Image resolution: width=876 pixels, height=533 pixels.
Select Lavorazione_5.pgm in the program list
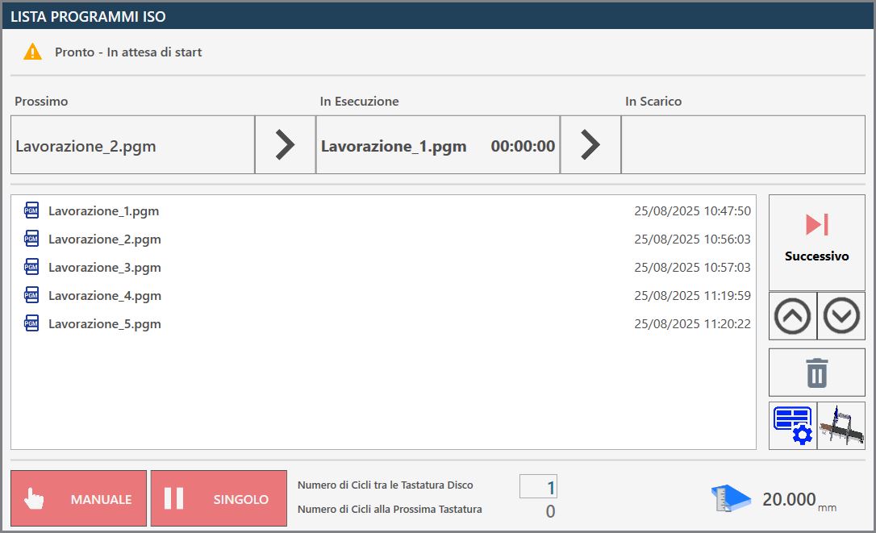383,323
